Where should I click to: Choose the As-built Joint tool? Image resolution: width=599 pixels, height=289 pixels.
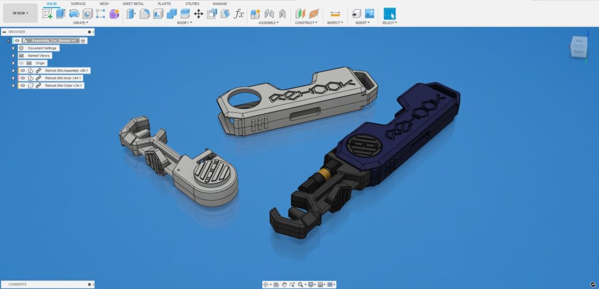(283, 14)
